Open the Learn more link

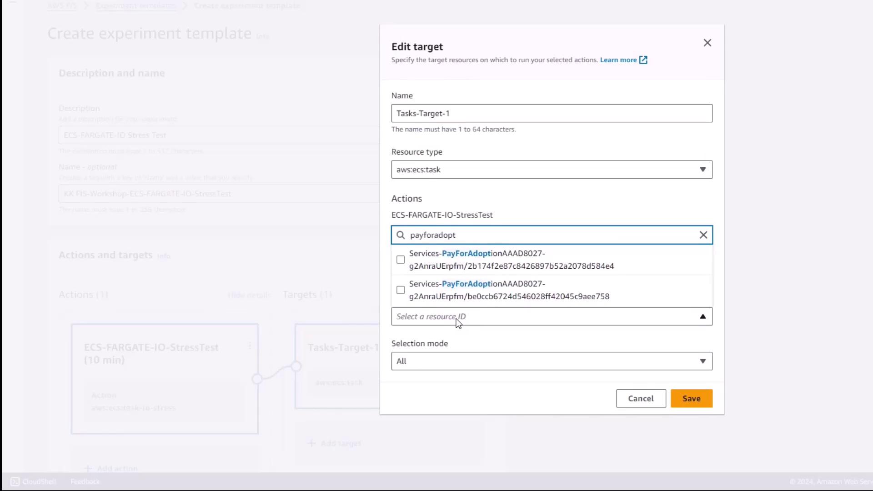pyautogui.click(x=618, y=60)
